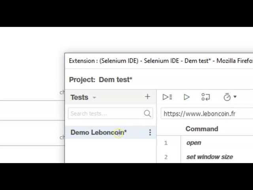The image size is (253, 190).
Task: Run all tests with the play-list icon
Action: (167, 97)
